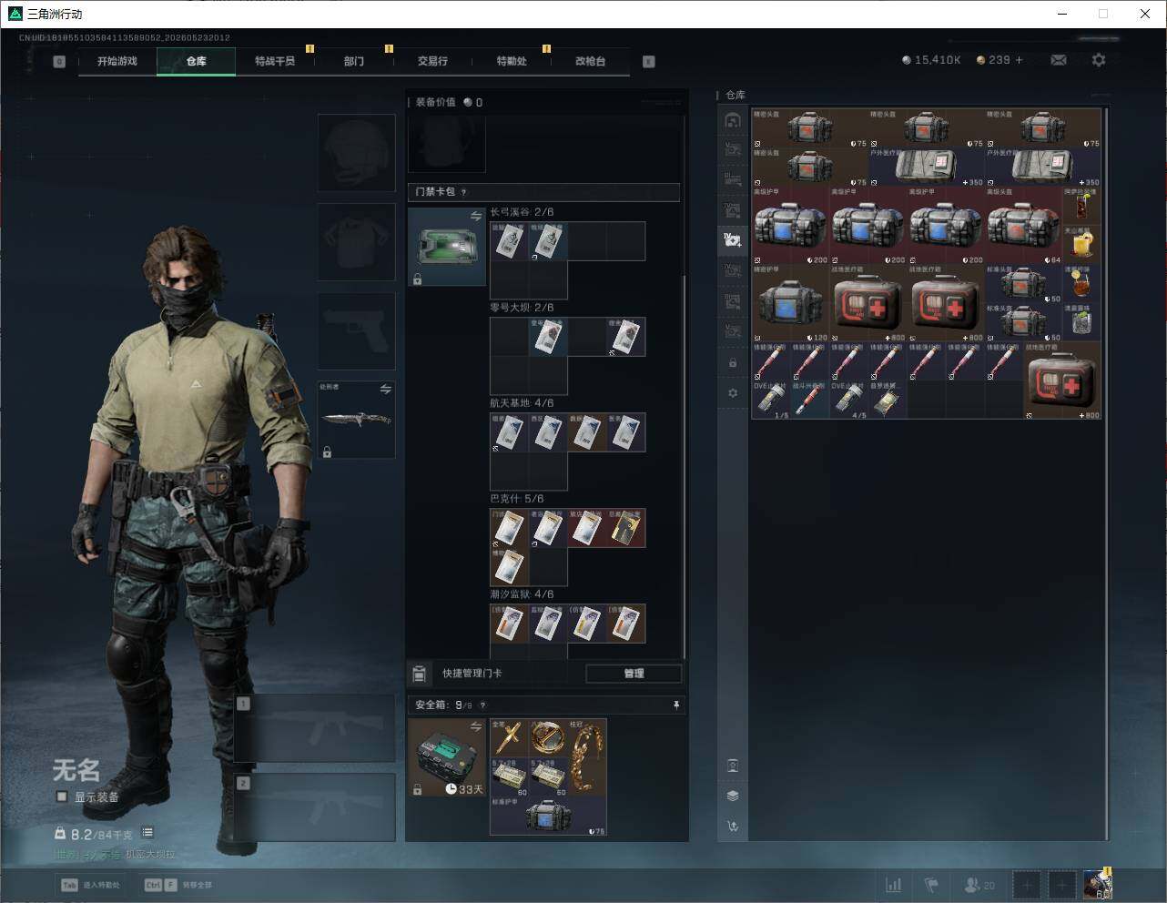Select the 标准护甲 kit in safe box
Screen dimensions: 1167x903
[548, 816]
